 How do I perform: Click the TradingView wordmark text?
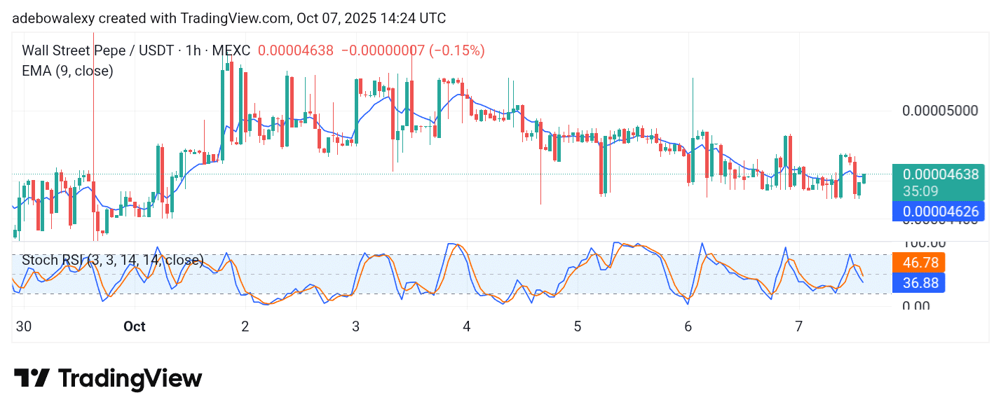coord(130,378)
